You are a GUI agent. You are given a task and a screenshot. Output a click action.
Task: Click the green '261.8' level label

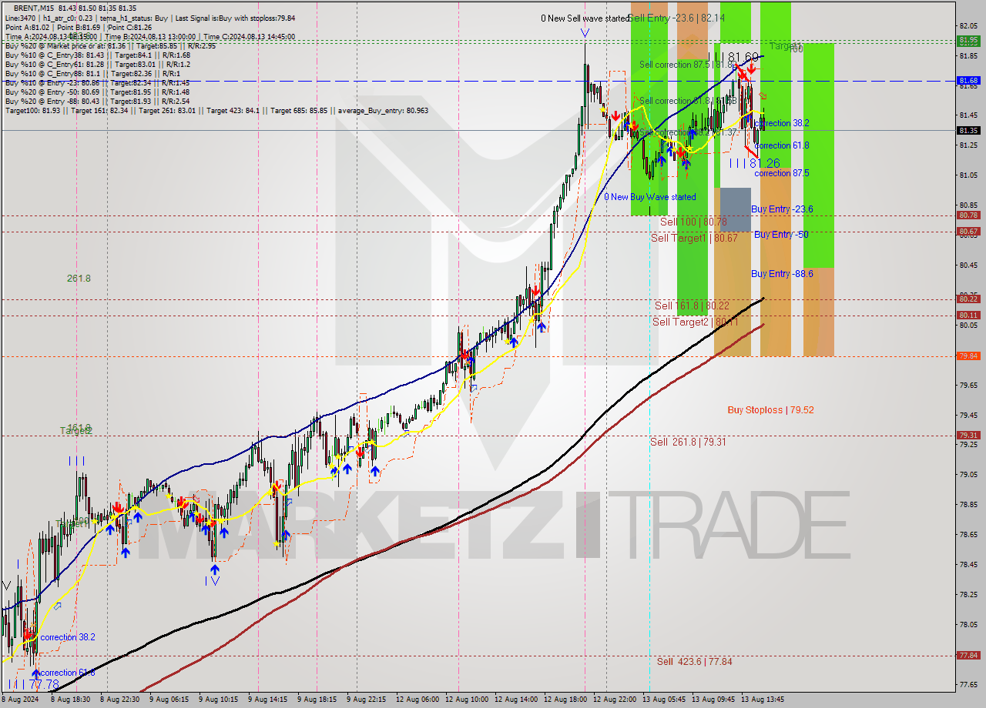pyautogui.click(x=79, y=279)
